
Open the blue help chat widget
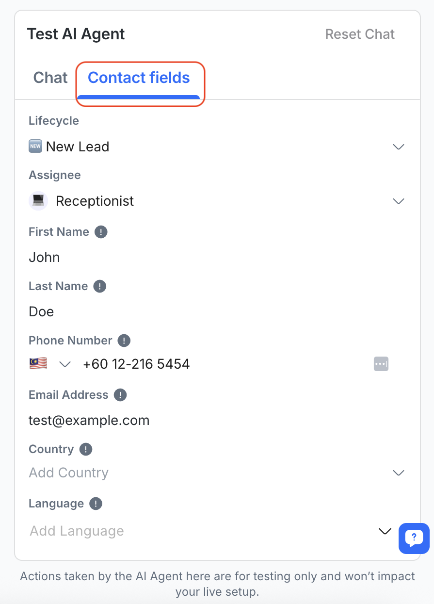pyautogui.click(x=414, y=538)
